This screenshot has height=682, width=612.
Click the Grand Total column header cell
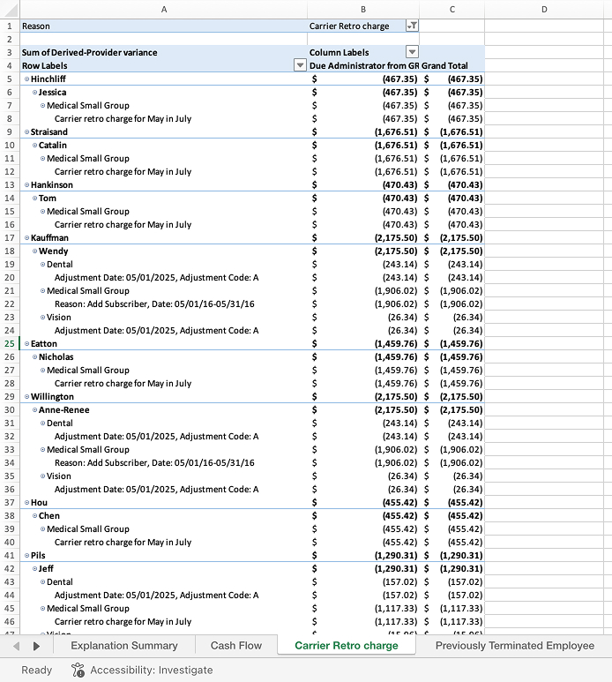point(452,65)
